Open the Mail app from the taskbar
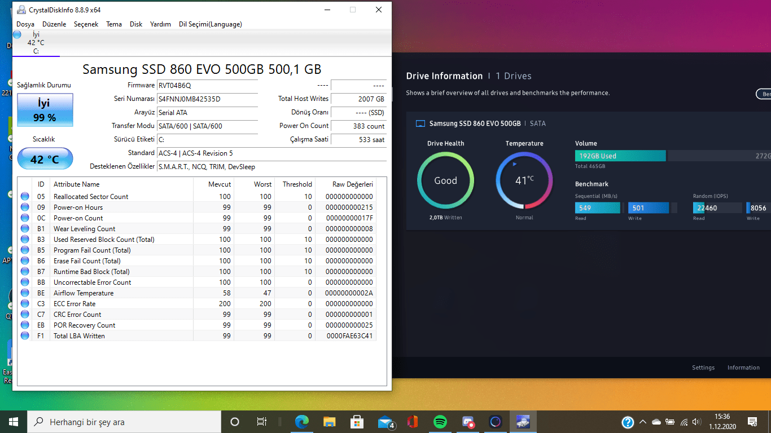Viewport: 771px width, 433px height. pos(385,422)
